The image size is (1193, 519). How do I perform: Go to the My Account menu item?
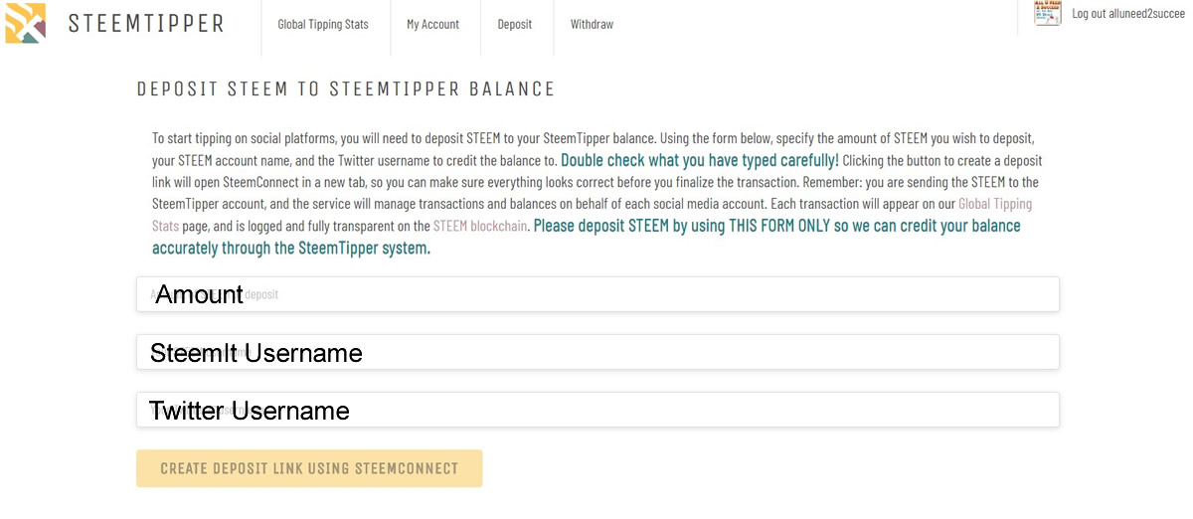coord(432,24)
